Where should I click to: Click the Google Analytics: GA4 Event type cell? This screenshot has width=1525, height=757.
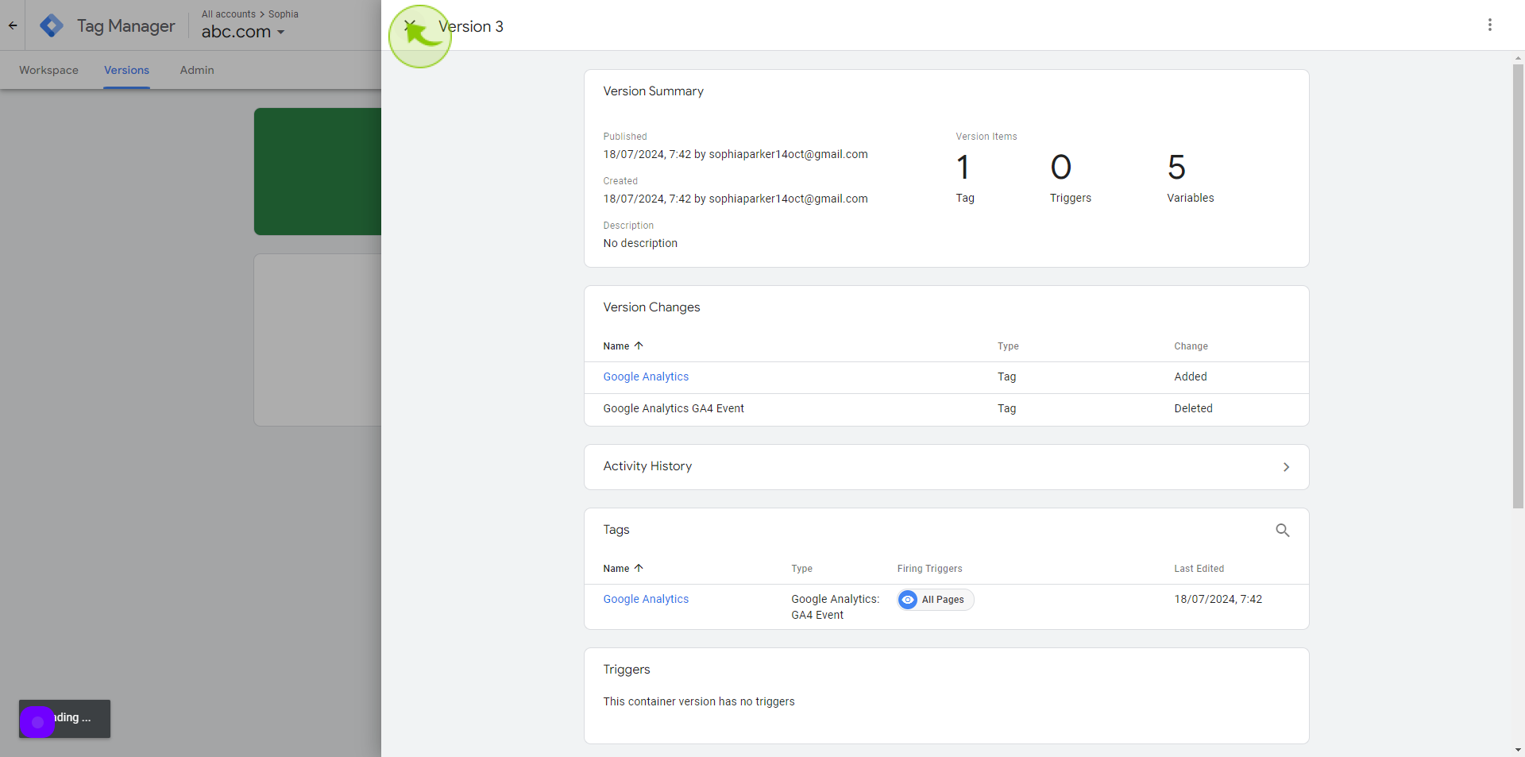pyautogui.click(x=835, y=607)
